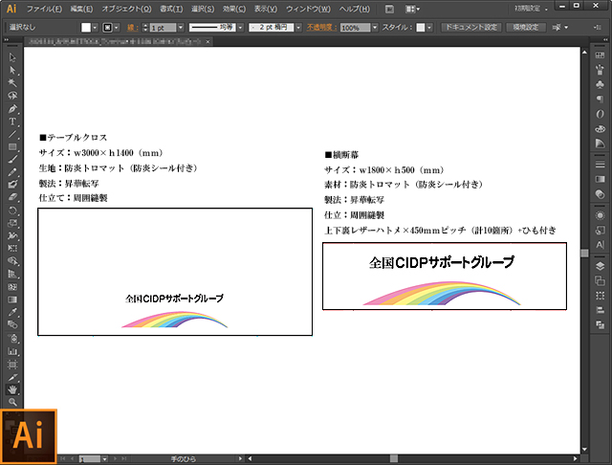Screen dimensions: 612x465
Task: Open the Brushes panel icon
Action: pyautogui.click(x=600, y=70)
